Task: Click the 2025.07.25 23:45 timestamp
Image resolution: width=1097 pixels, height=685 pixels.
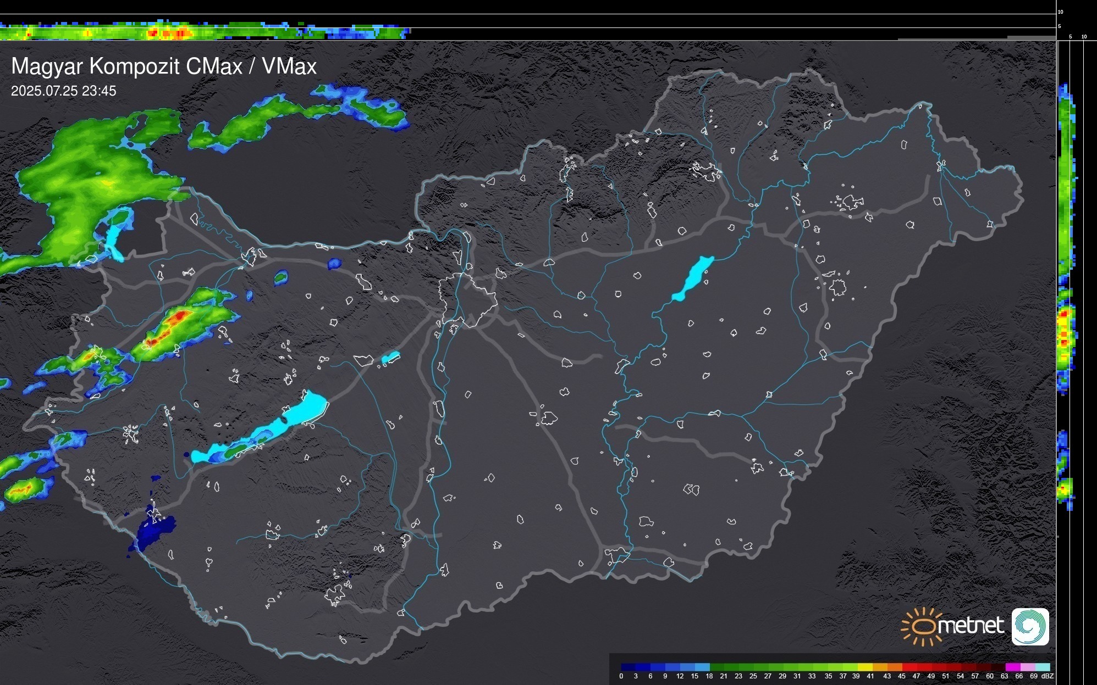Action: (x=64, y=91)
